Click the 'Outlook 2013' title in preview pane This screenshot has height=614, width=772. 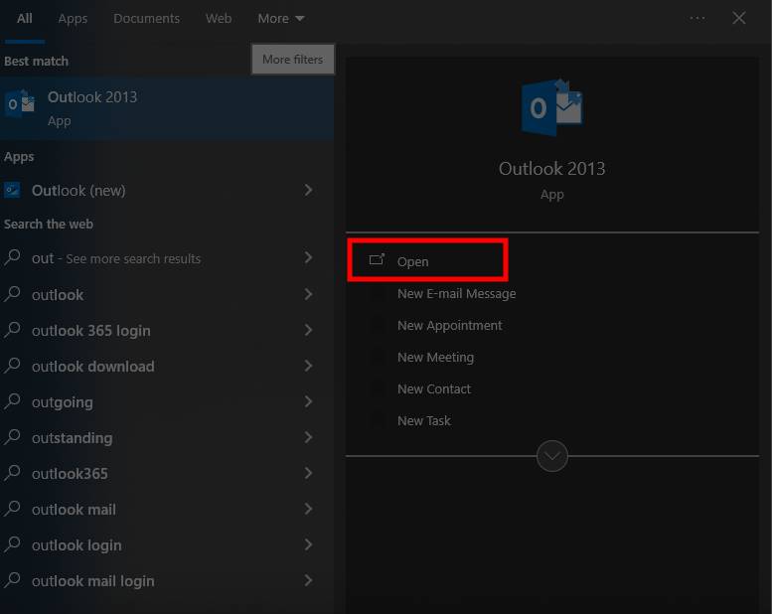(x=551, y=169)
